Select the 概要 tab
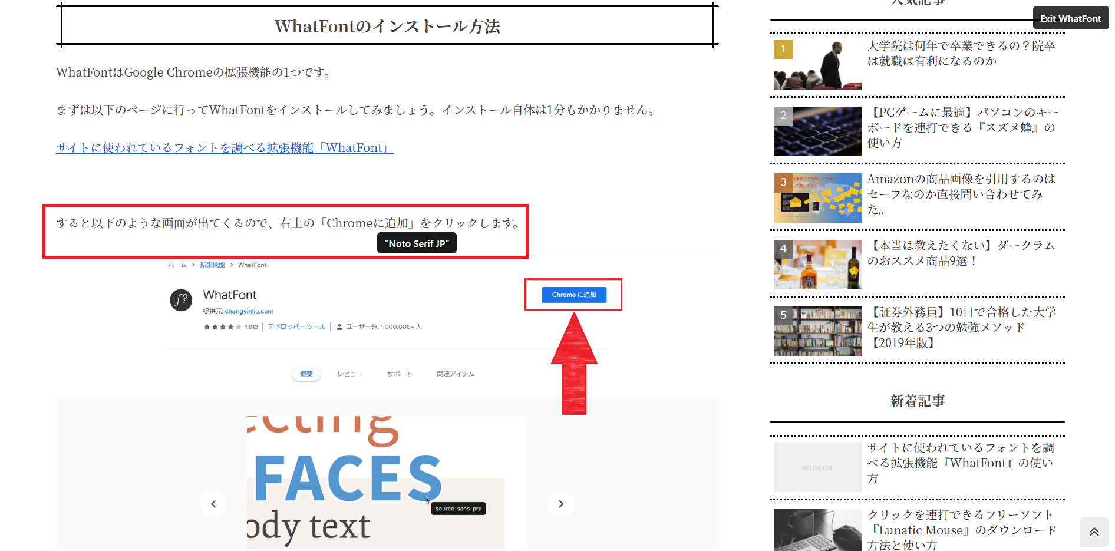 coord(306,374)
